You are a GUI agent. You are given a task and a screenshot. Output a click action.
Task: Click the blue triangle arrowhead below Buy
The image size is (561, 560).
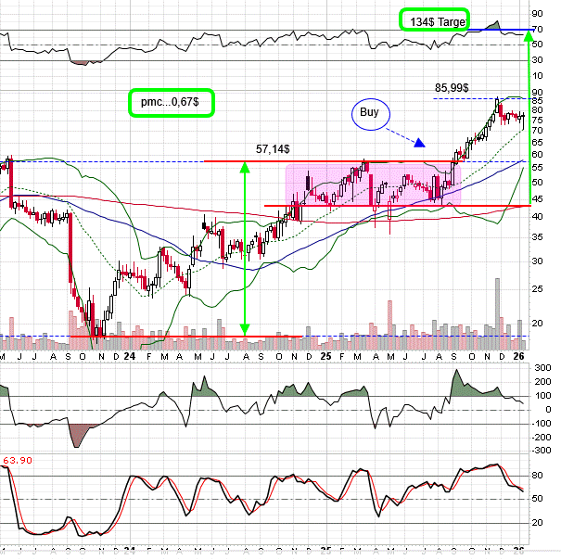(x=420, y=143)
